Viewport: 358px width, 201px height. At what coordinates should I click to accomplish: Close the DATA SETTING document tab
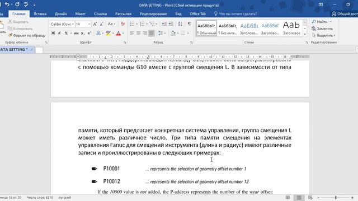tap(32, 50)
